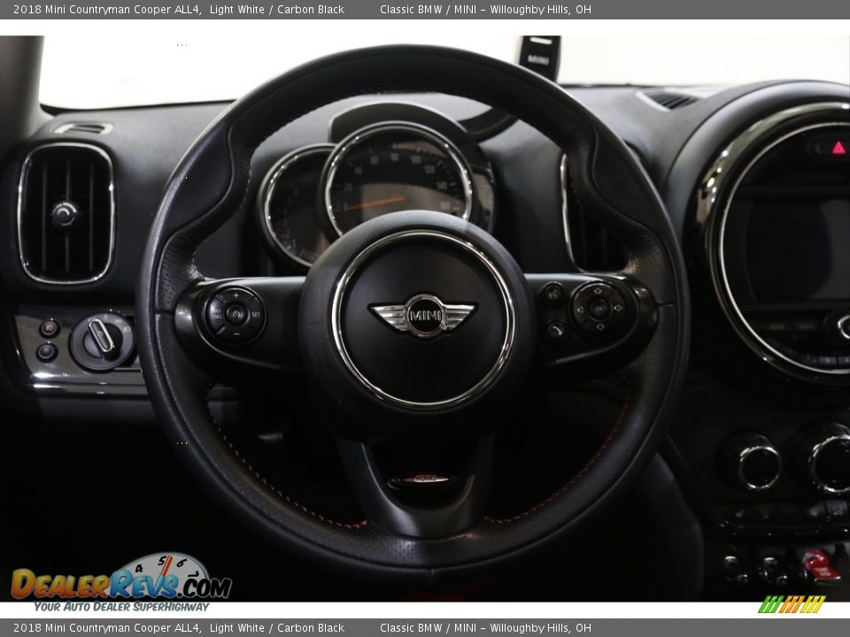Click the speedometer gauge behind the wheel
This screenshot has width=850, height=637.
click(399, 179)
